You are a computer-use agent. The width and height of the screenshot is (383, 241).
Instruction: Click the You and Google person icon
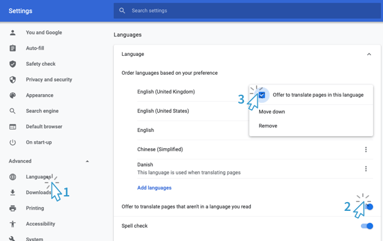13,33
